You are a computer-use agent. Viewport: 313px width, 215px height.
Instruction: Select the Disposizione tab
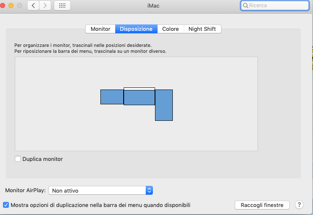coord(136,29)
